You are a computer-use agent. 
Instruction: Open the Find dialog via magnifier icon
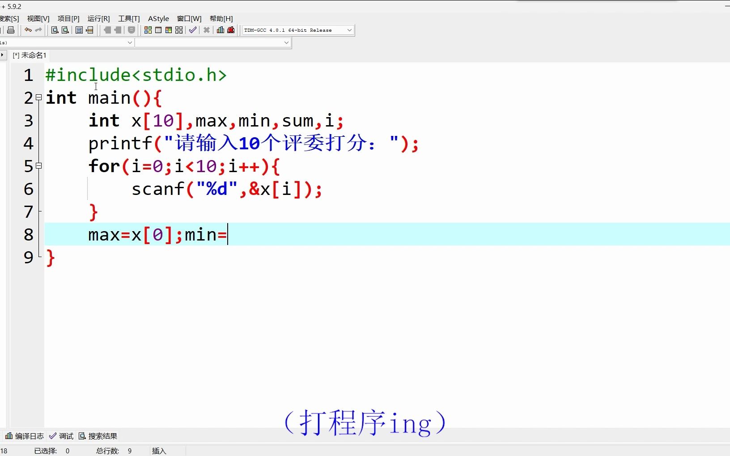tap(54, 30)
